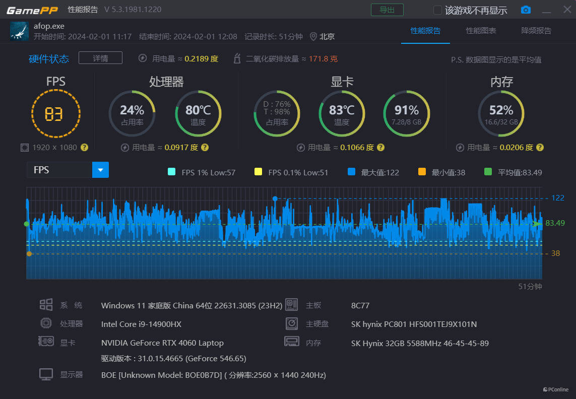Click the camera screenshot icon

coord(526,10)
